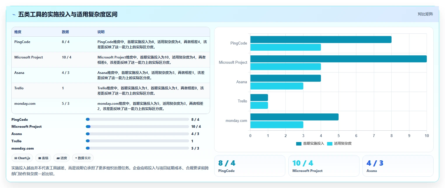Select the monday.com table row name
The image size is (445, 188).
click(x=25, y=104)
